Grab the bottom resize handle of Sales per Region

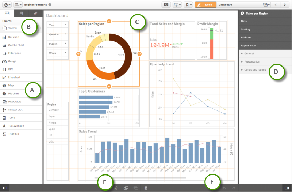[x=109, y=86]
